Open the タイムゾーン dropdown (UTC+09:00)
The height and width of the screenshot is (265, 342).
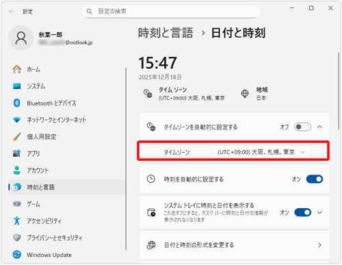point(262,152)
